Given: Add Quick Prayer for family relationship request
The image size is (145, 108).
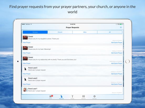Looking at the screenshot, I should coord(117,63).
